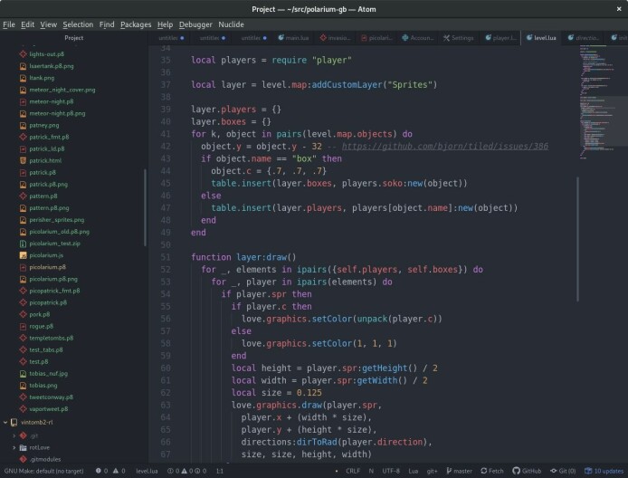Click the error count icon in status bar
The image size is (628, 478).
click(98, 471)
